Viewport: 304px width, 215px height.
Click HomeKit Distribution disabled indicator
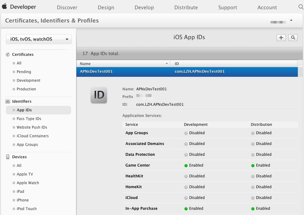pyautogui.click(x=253, y=187)
